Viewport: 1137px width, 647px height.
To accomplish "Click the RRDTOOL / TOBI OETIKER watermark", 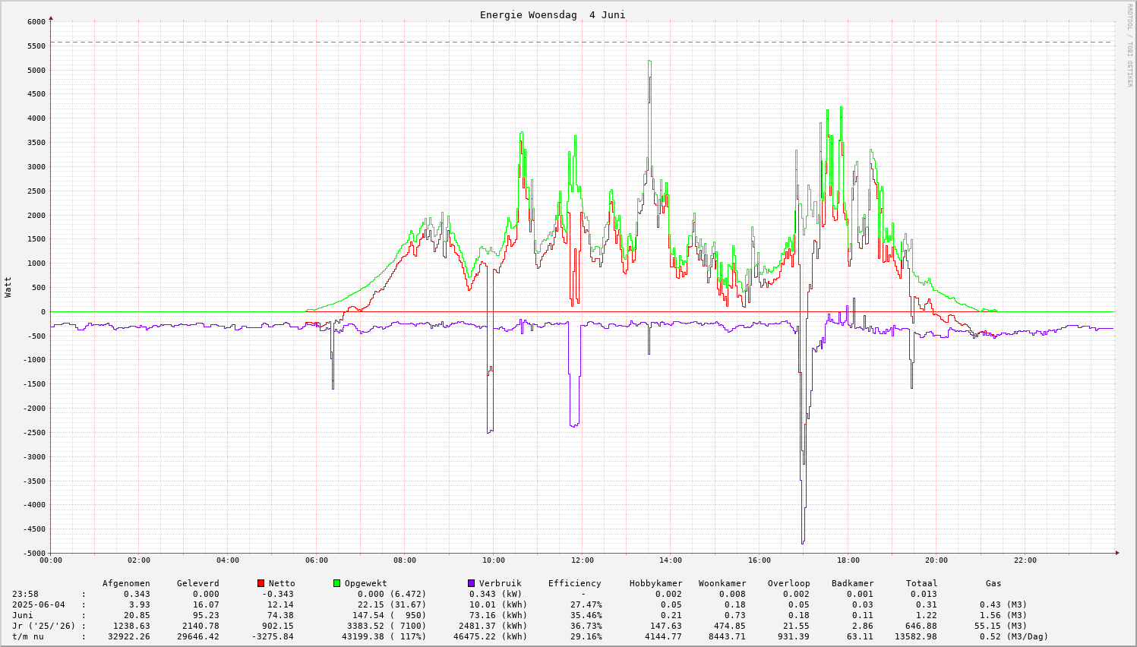I will [x=1129, y=45].
